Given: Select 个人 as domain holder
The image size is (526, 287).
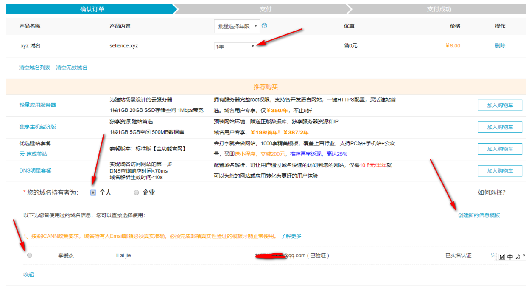Looking at the screenshot, I should (93, 192).
